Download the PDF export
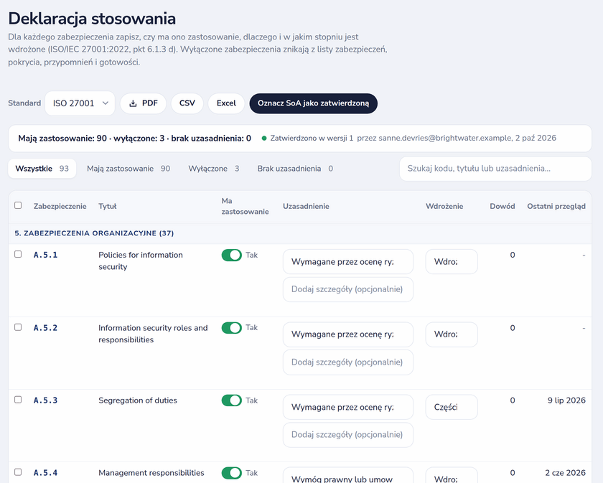The width and height of the screenshot is (603, 483). click(143, 103)
